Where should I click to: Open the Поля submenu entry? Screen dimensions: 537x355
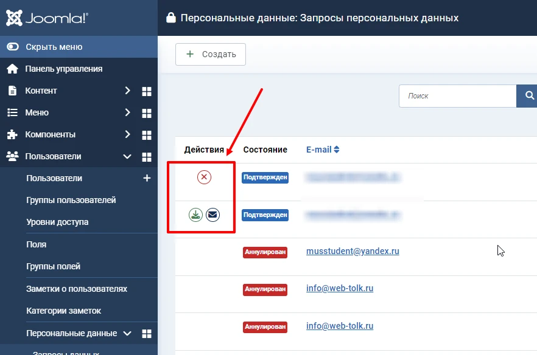pyautogui.click(x=37, y=244)
